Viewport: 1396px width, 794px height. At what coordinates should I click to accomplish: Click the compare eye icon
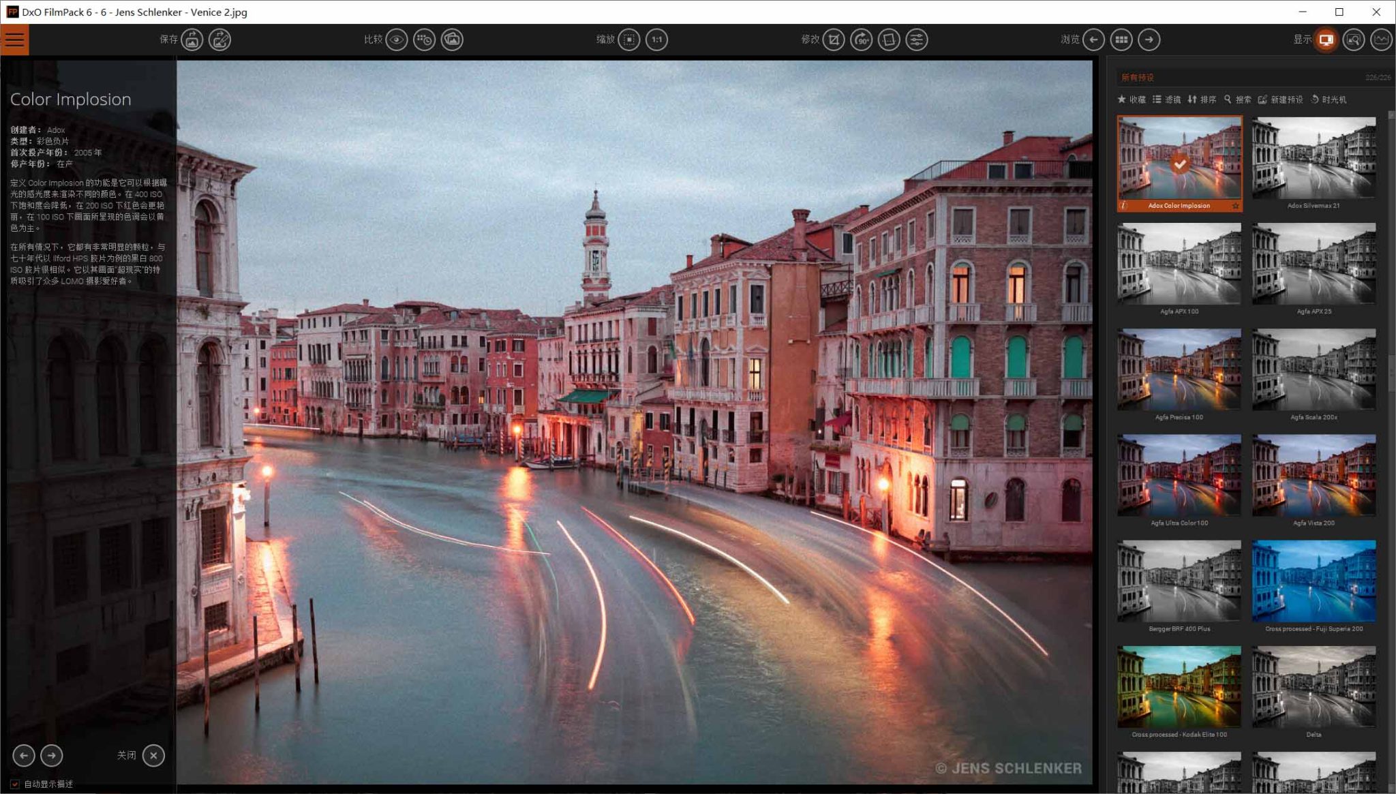(x=397, y=40)
